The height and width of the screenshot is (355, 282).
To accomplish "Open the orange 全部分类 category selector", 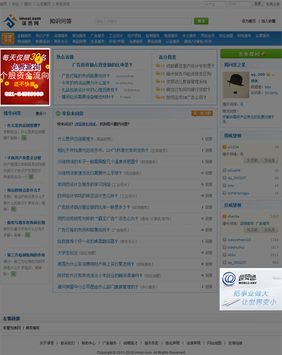I will coord(8,38).
